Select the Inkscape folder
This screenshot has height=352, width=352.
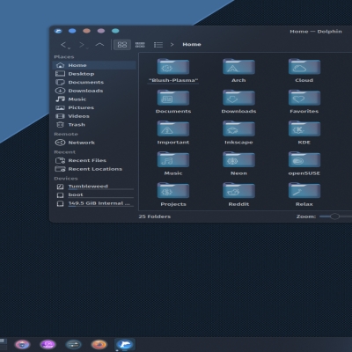(238, 133)
